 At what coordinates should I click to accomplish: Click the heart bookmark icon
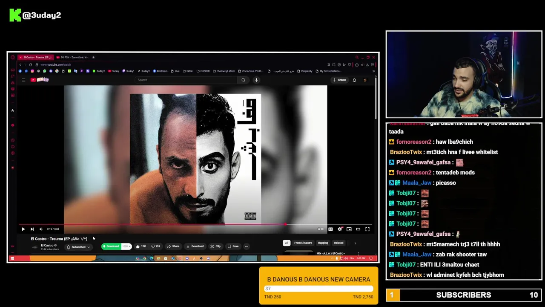click(349, 65)
